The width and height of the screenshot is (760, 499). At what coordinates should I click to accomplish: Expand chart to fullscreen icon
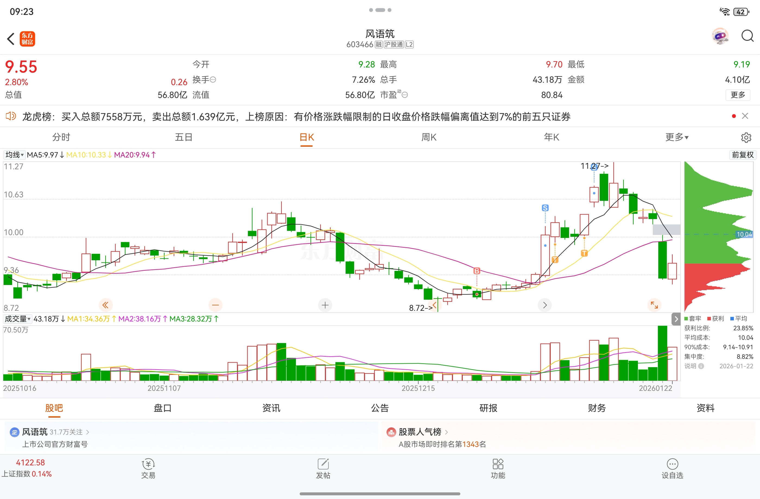tap(654, 305)
